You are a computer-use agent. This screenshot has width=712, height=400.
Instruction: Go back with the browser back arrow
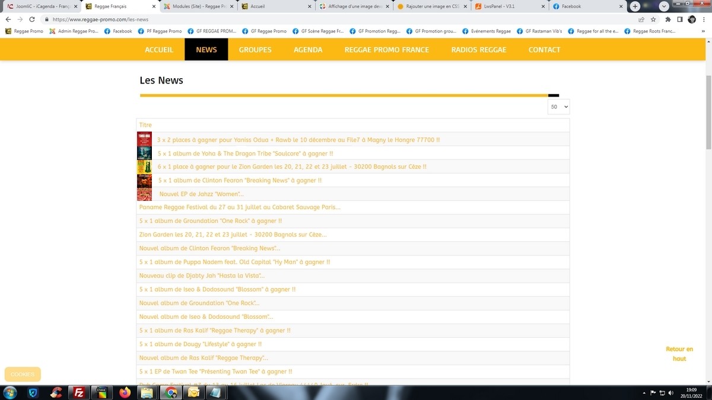click(x=8, y=19)
